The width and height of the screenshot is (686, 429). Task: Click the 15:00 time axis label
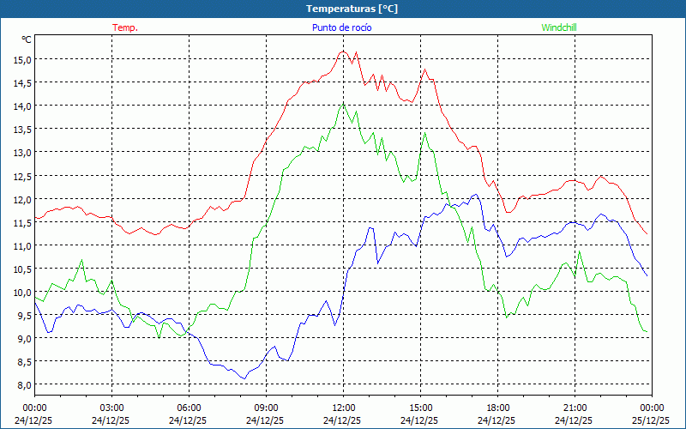click(420, 408)
